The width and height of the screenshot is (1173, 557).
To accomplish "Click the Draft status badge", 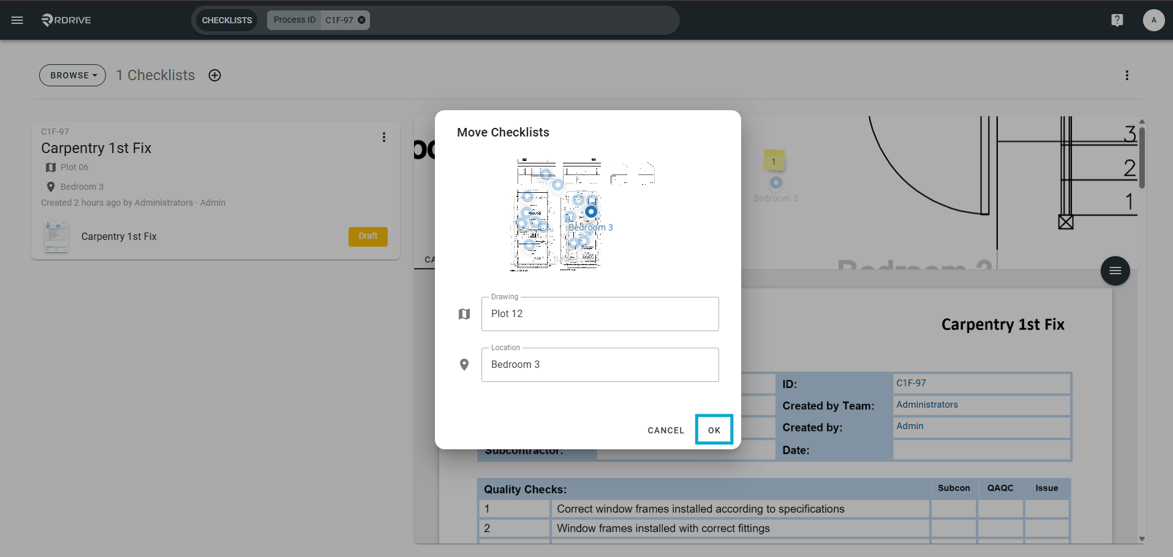I will coord(368,236).
